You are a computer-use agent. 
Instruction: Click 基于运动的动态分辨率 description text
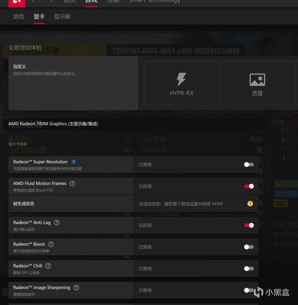31,251
